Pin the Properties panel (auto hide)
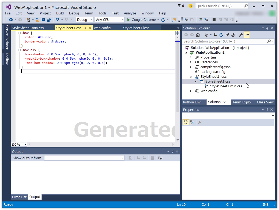This screenshot has width=279, height=210. [267, 110]
